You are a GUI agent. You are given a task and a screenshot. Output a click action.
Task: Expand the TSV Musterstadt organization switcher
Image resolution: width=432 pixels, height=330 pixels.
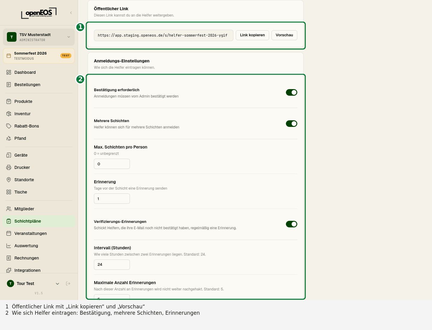pyautogui.click(x=39, y=37)
